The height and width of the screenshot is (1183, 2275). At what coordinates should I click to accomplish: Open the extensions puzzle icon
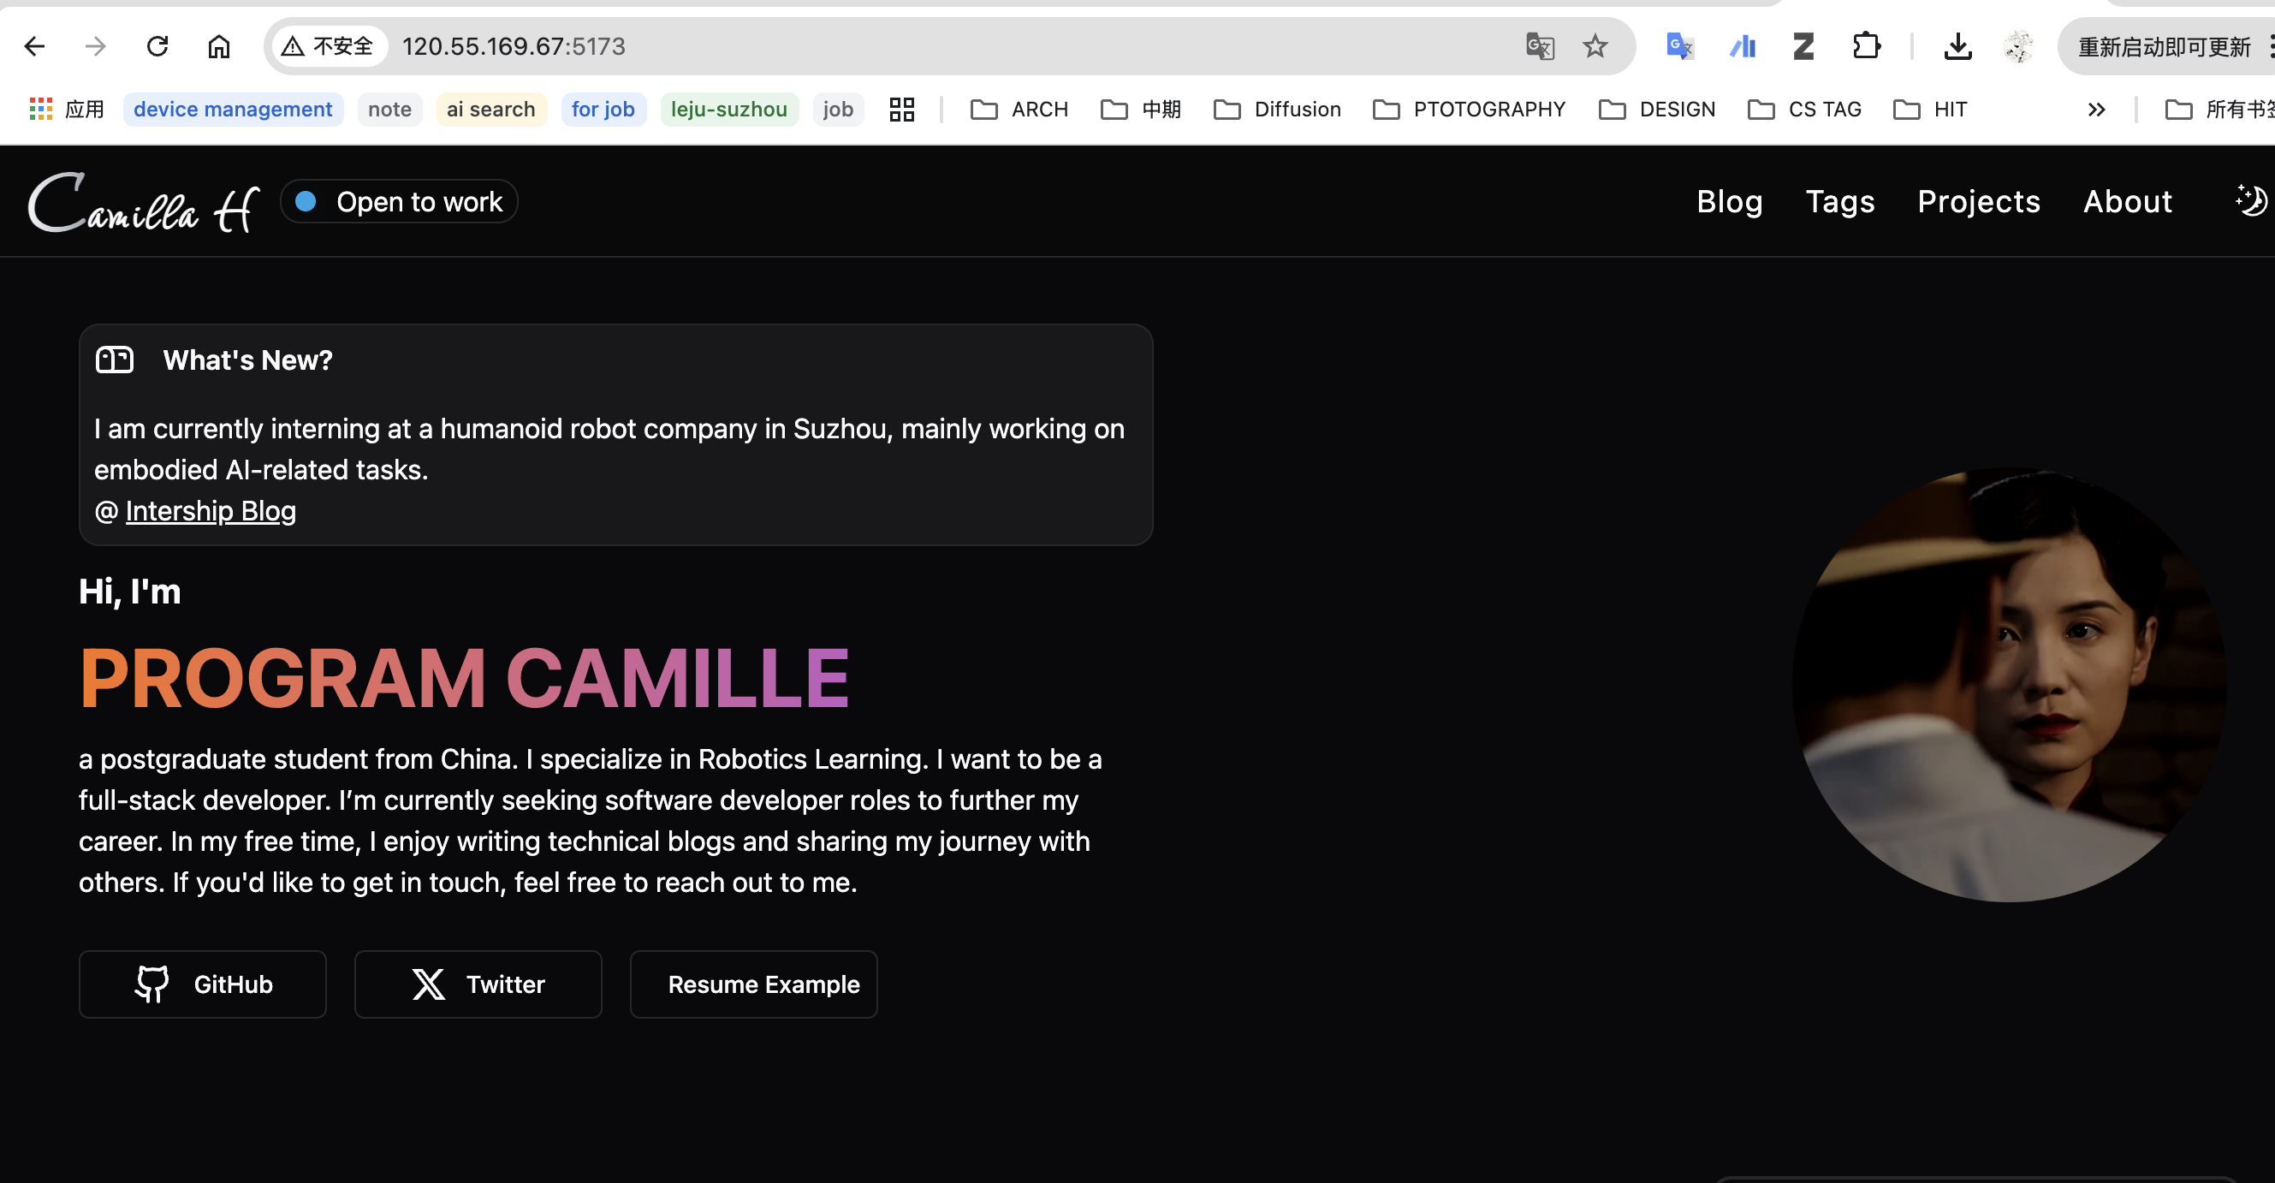pos(1866,46)
